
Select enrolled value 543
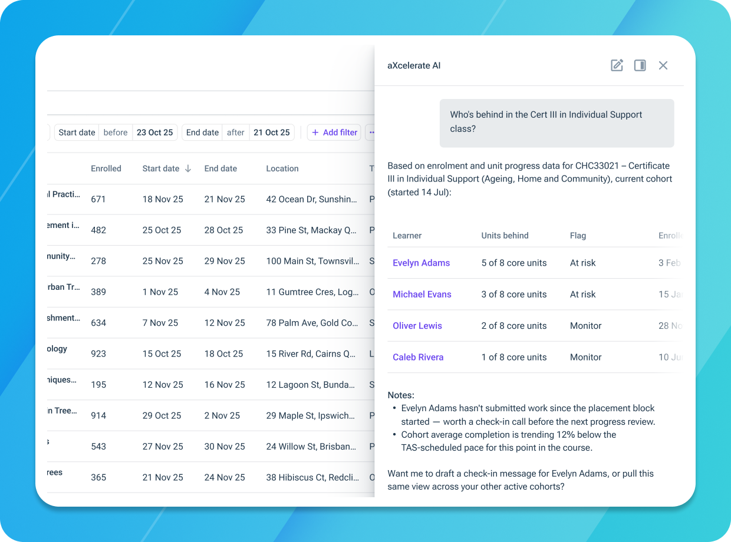coord(98,447)
